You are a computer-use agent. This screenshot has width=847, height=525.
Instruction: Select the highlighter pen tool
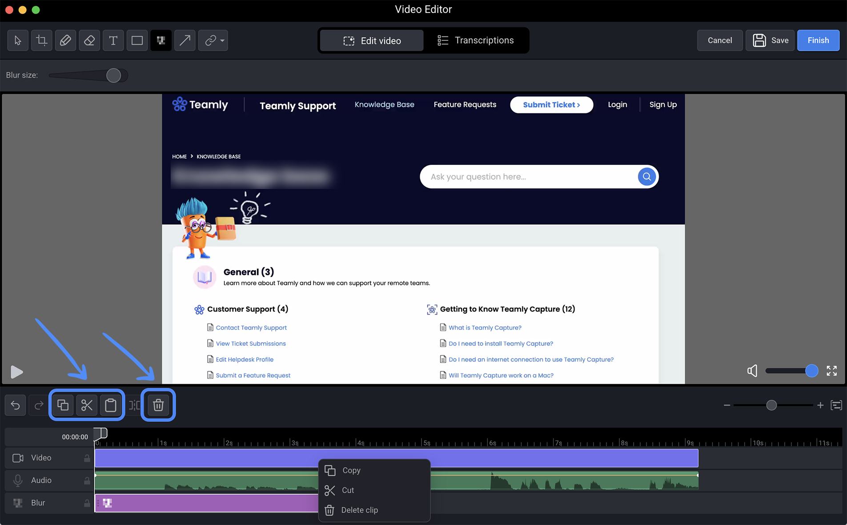pos(65,40)
